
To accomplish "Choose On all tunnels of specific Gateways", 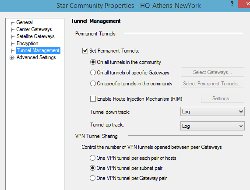I will (x=93, y=73).
